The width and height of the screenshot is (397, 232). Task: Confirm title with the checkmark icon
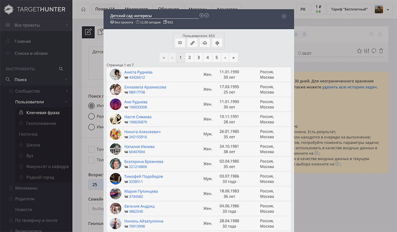tap(207, 15)
